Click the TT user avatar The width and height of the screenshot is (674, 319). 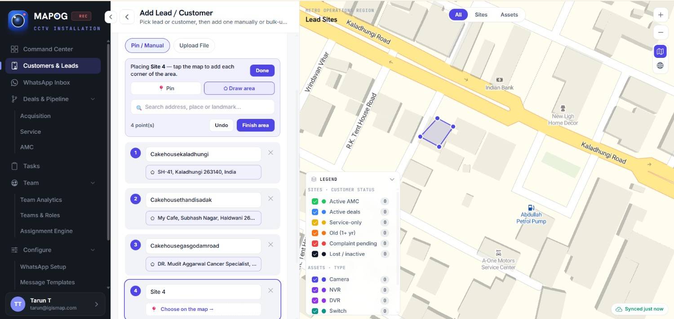[18, 304]
